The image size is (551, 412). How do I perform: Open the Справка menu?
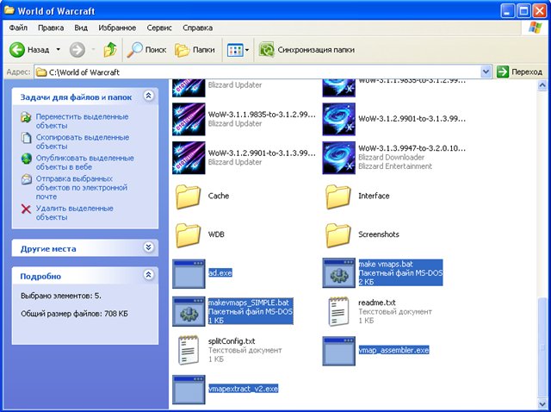pos(197,28)
